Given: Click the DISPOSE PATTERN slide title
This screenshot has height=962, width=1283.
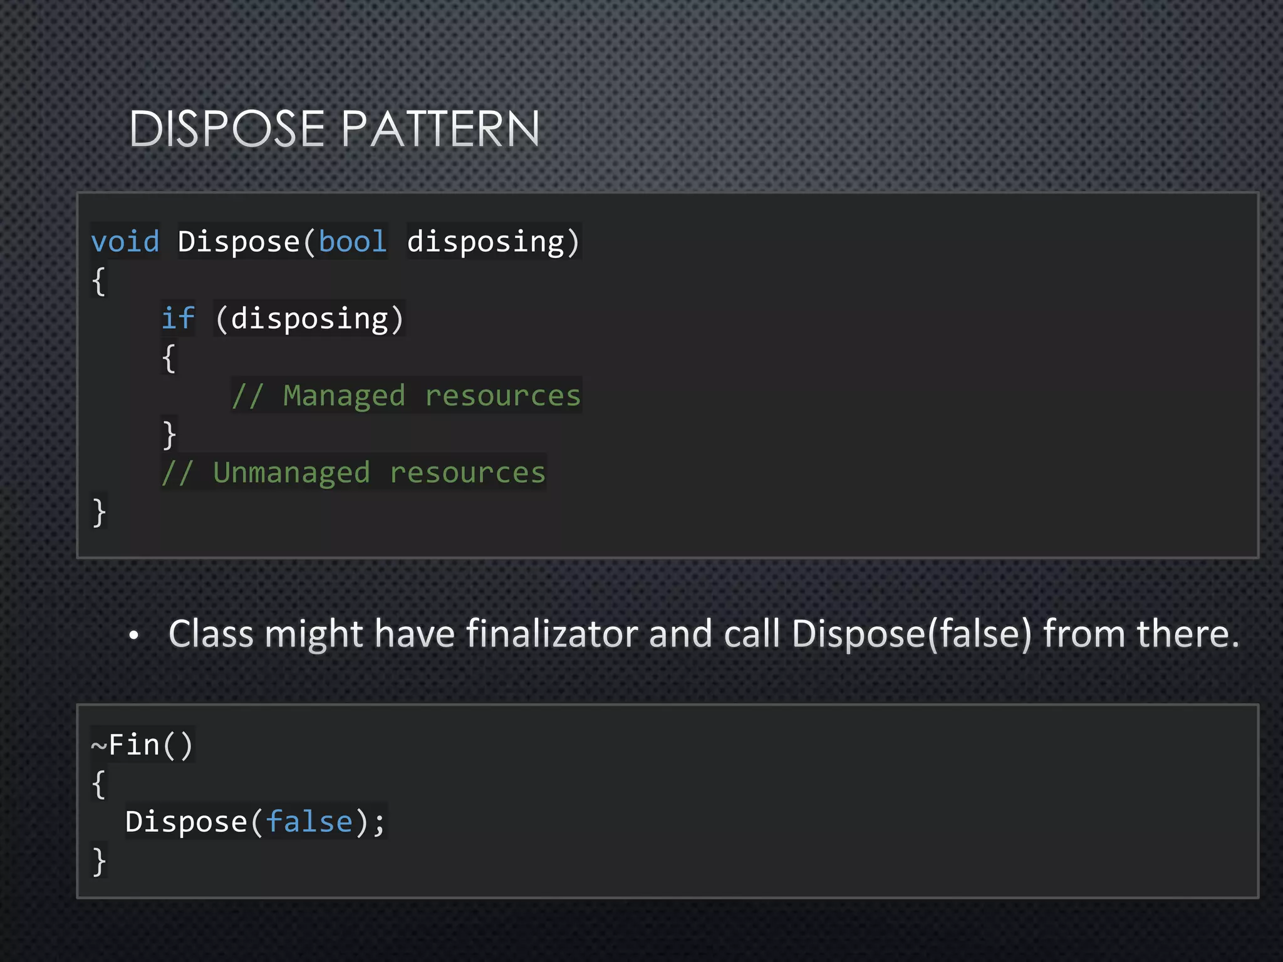Looking at the screenshot, I should click(334, 129).
